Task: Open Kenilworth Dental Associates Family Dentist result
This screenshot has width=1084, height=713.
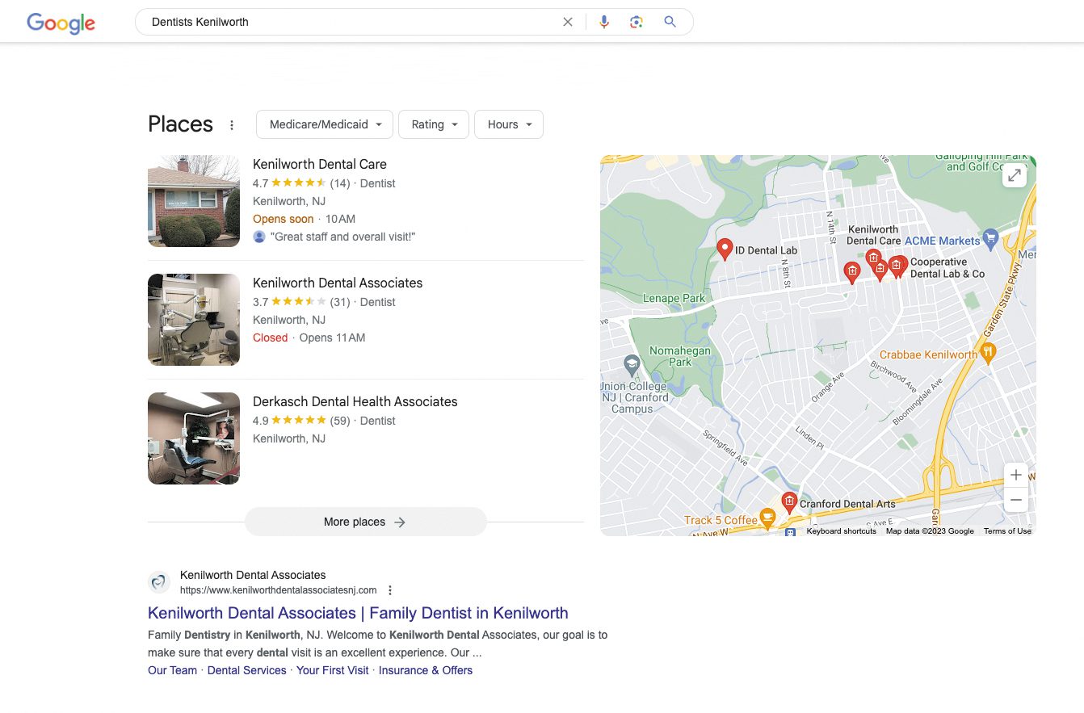Action: pyautogui.click(x=358, y=613)
